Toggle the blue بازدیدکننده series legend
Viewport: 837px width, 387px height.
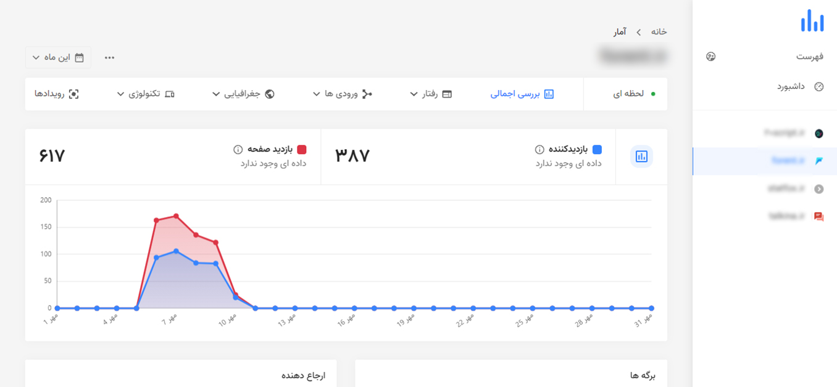point(597,150)
